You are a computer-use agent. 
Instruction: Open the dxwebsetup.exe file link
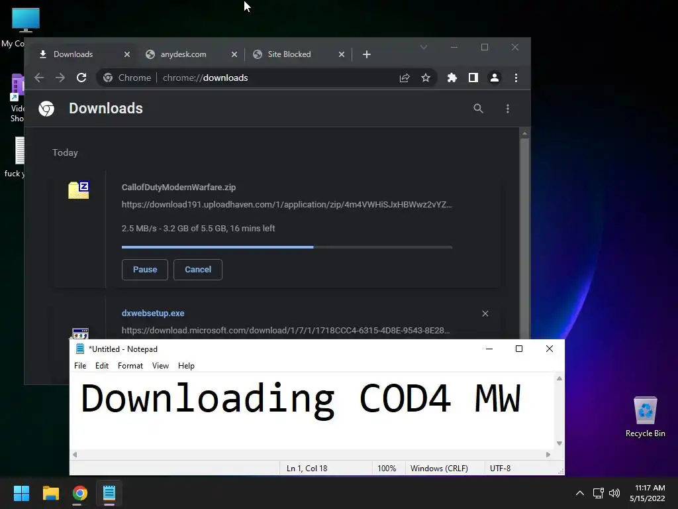click(153, 313)
